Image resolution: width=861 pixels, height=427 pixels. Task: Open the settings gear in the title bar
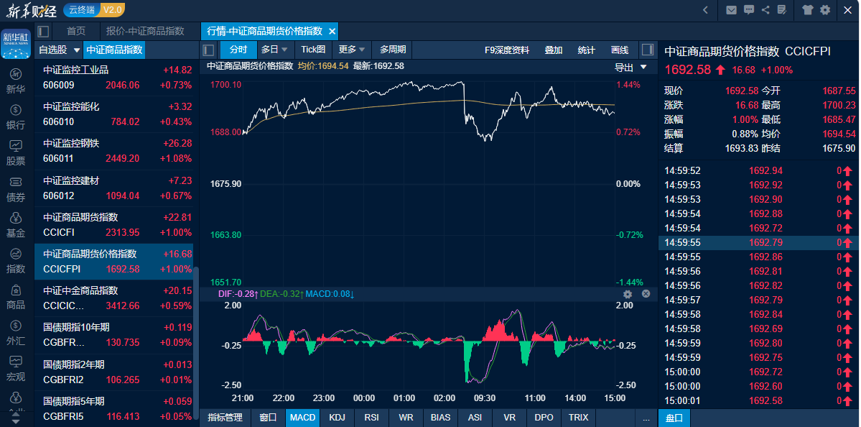(825, 10)
